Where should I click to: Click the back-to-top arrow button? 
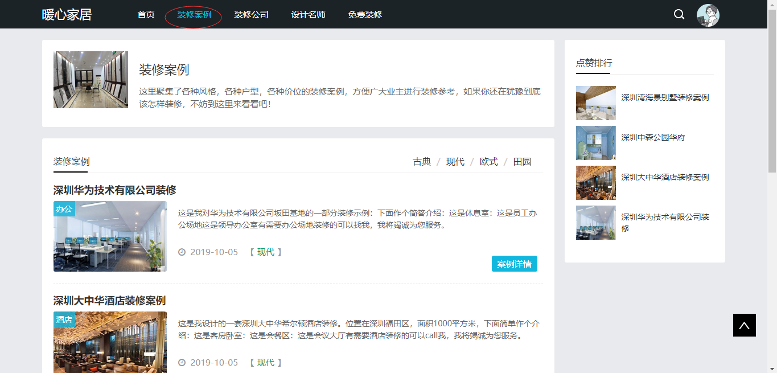point(745,325)
